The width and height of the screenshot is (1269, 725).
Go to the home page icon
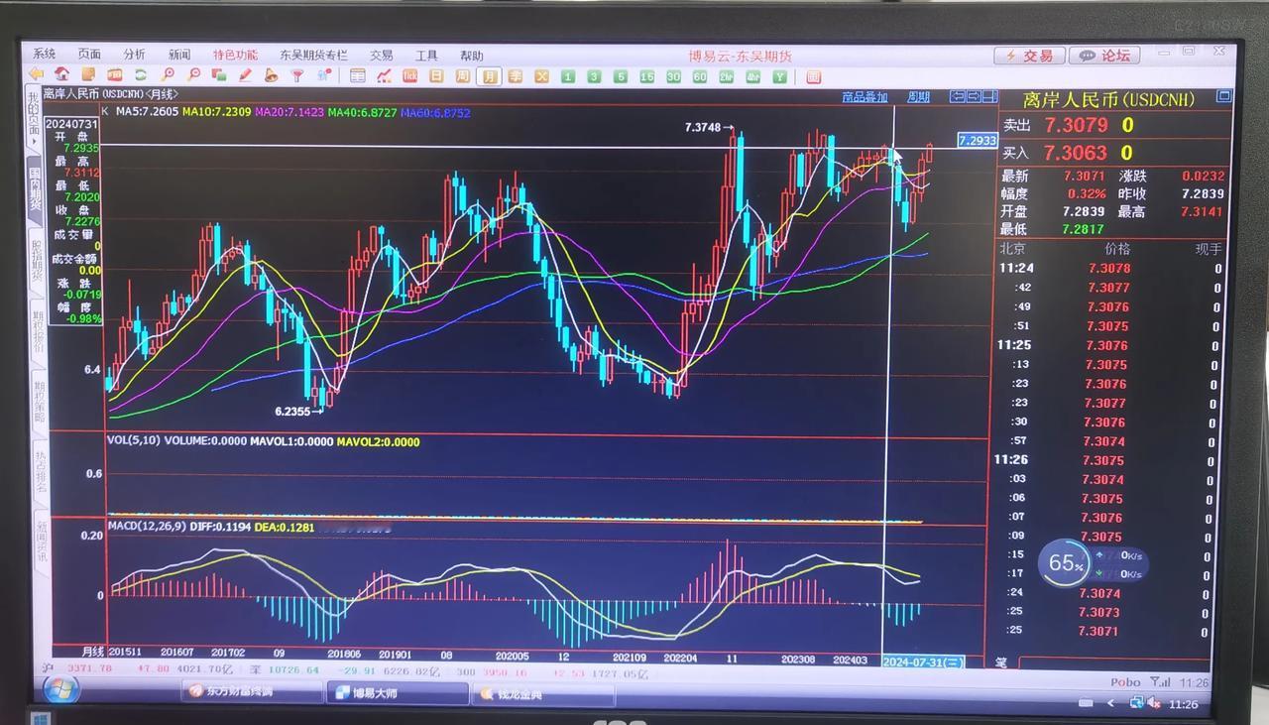click(x=61, y=74)
